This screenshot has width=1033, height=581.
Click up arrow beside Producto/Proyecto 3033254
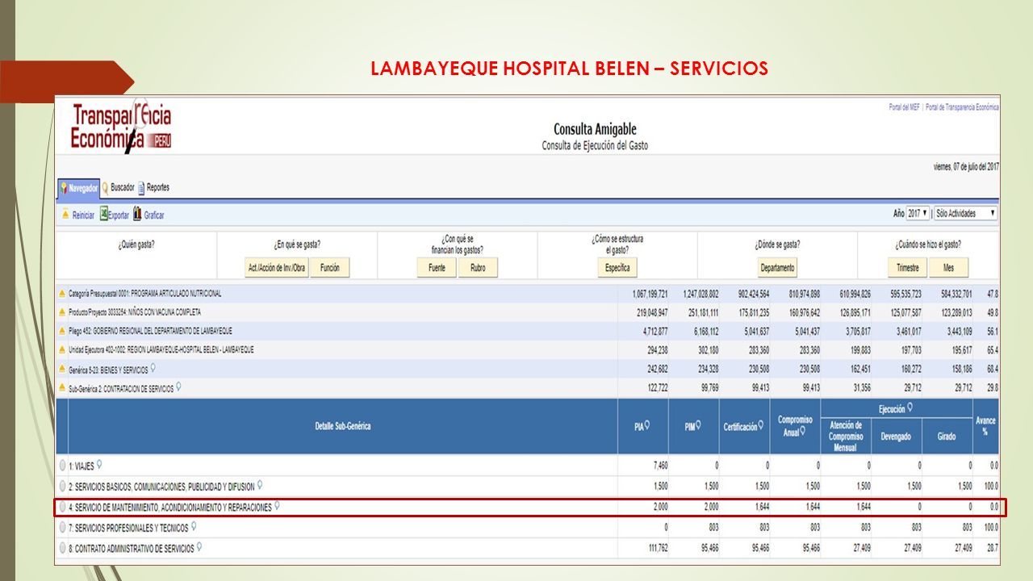62,312
